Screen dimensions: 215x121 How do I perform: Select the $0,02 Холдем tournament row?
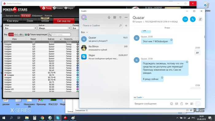tap(41, 63)
